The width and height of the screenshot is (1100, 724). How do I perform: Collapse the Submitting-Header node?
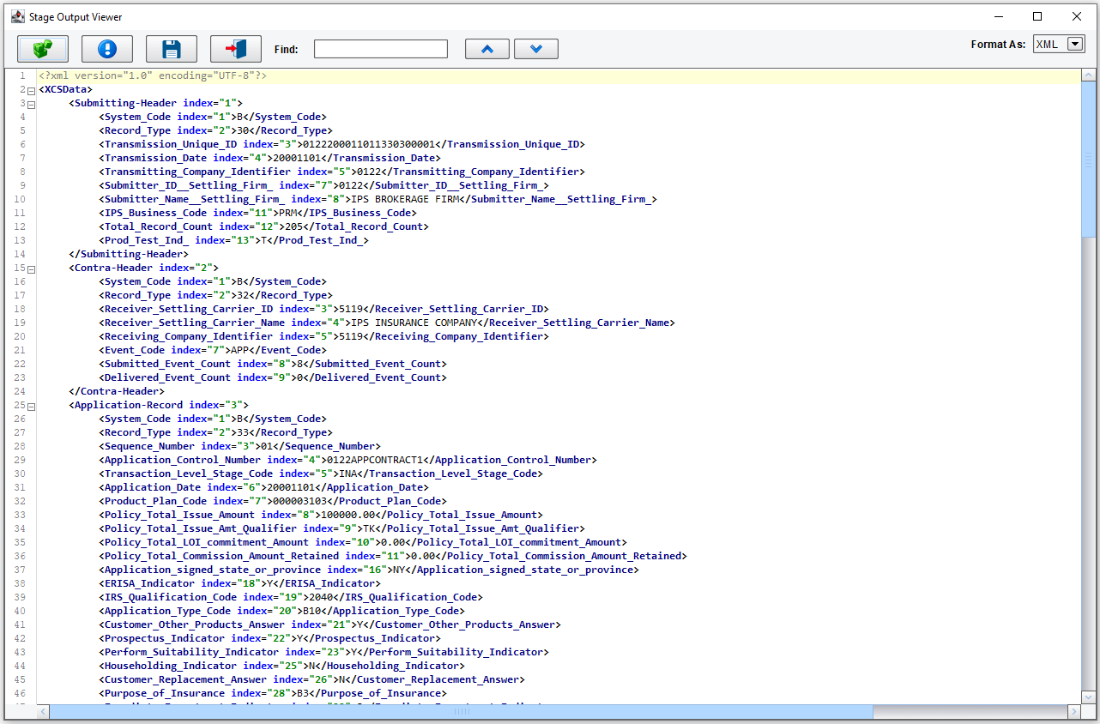coord(31,104)
